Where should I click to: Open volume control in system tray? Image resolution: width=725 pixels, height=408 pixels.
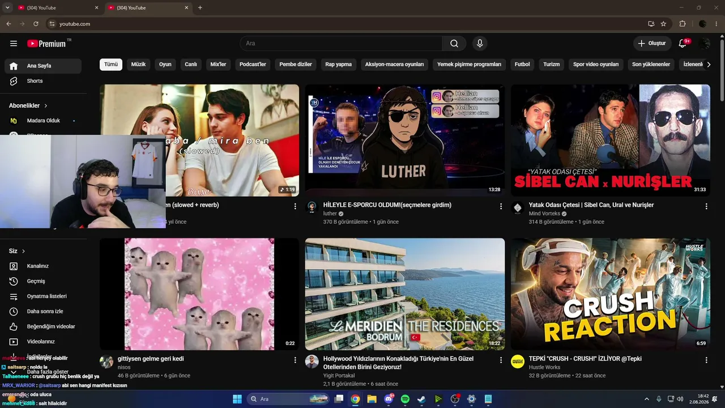click(680, 399)
